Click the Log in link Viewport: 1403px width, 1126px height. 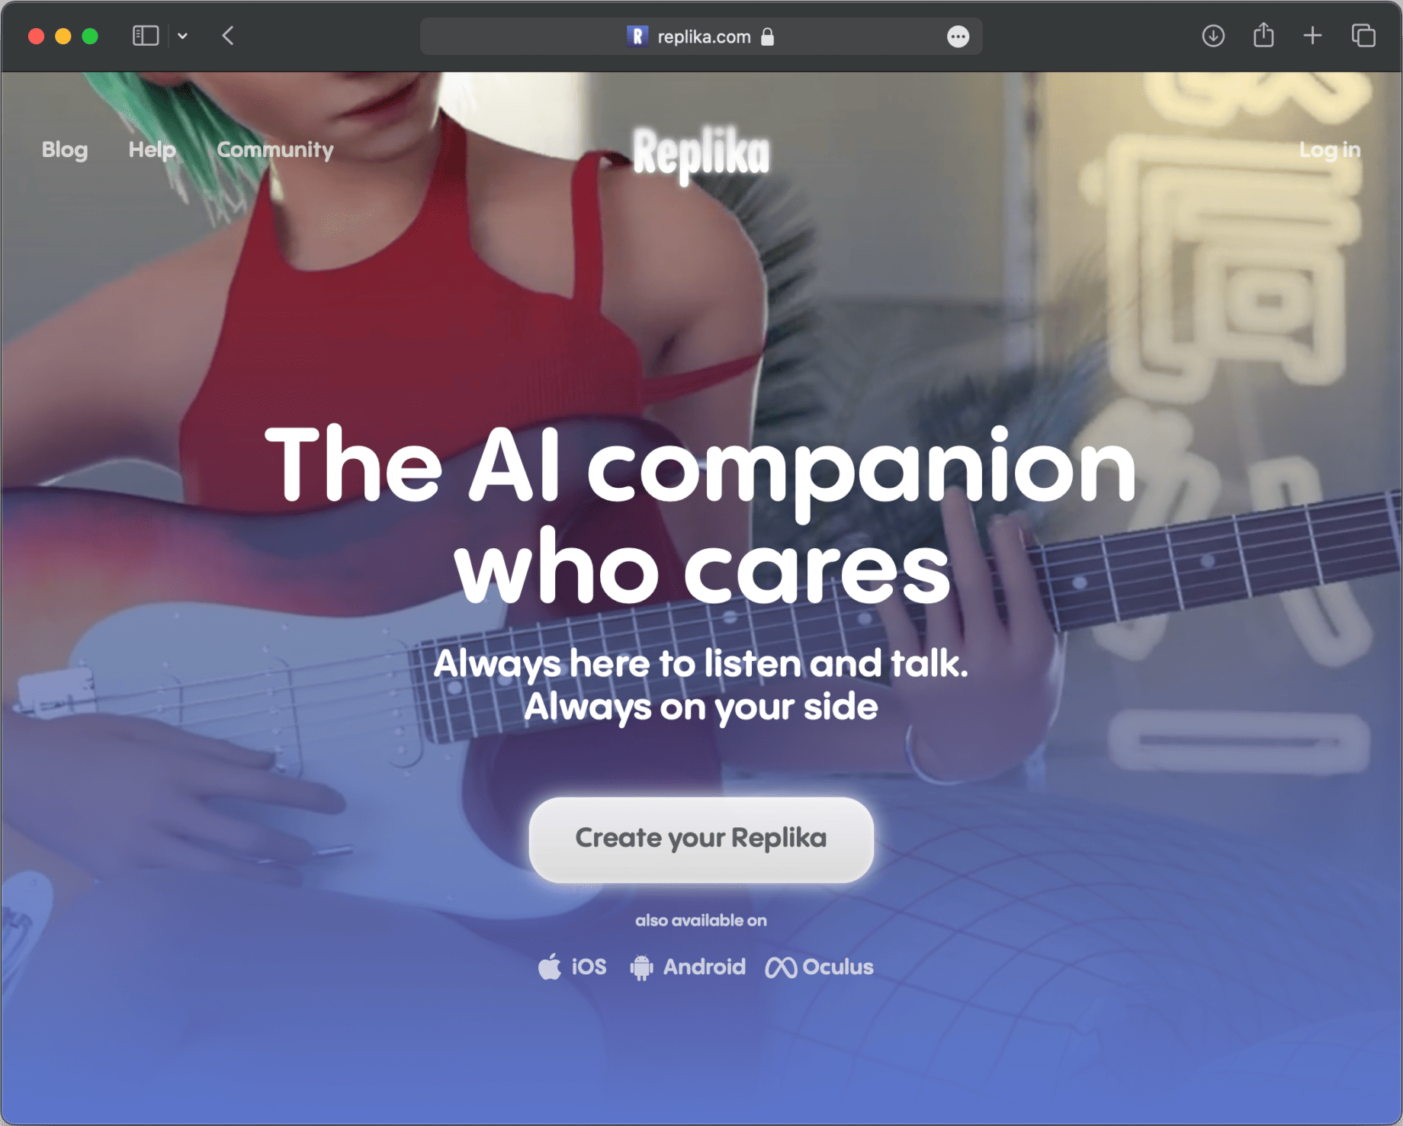(1330, 149)
